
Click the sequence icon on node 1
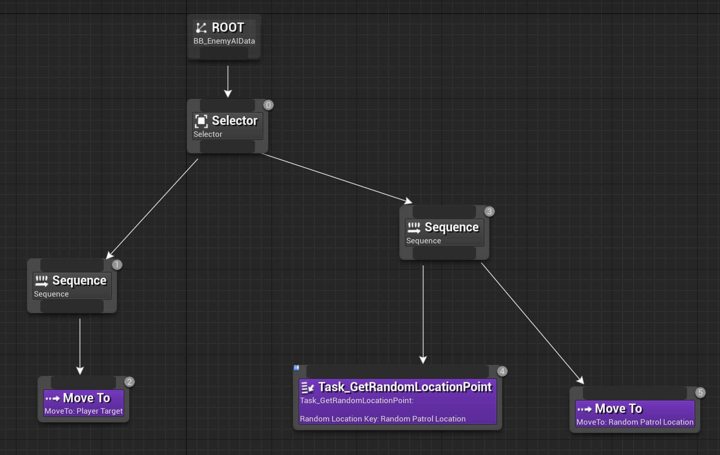coord(41,281)
